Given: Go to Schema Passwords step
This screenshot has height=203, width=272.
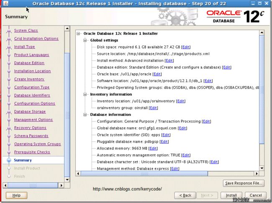Looking at the screenshot, I should click(31, 136).
